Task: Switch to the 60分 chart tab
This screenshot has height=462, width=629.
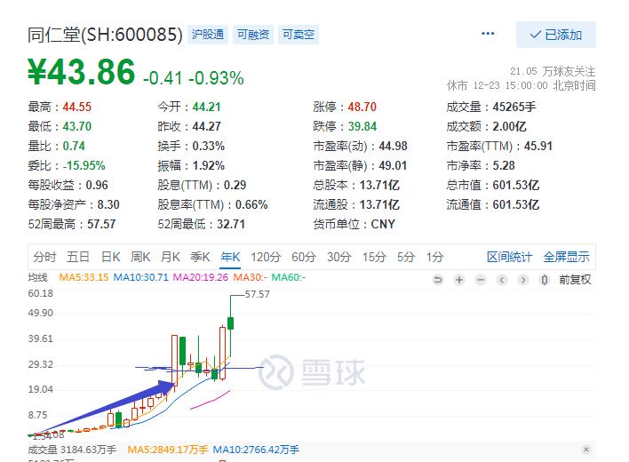Action: click(x=304, y=257)
